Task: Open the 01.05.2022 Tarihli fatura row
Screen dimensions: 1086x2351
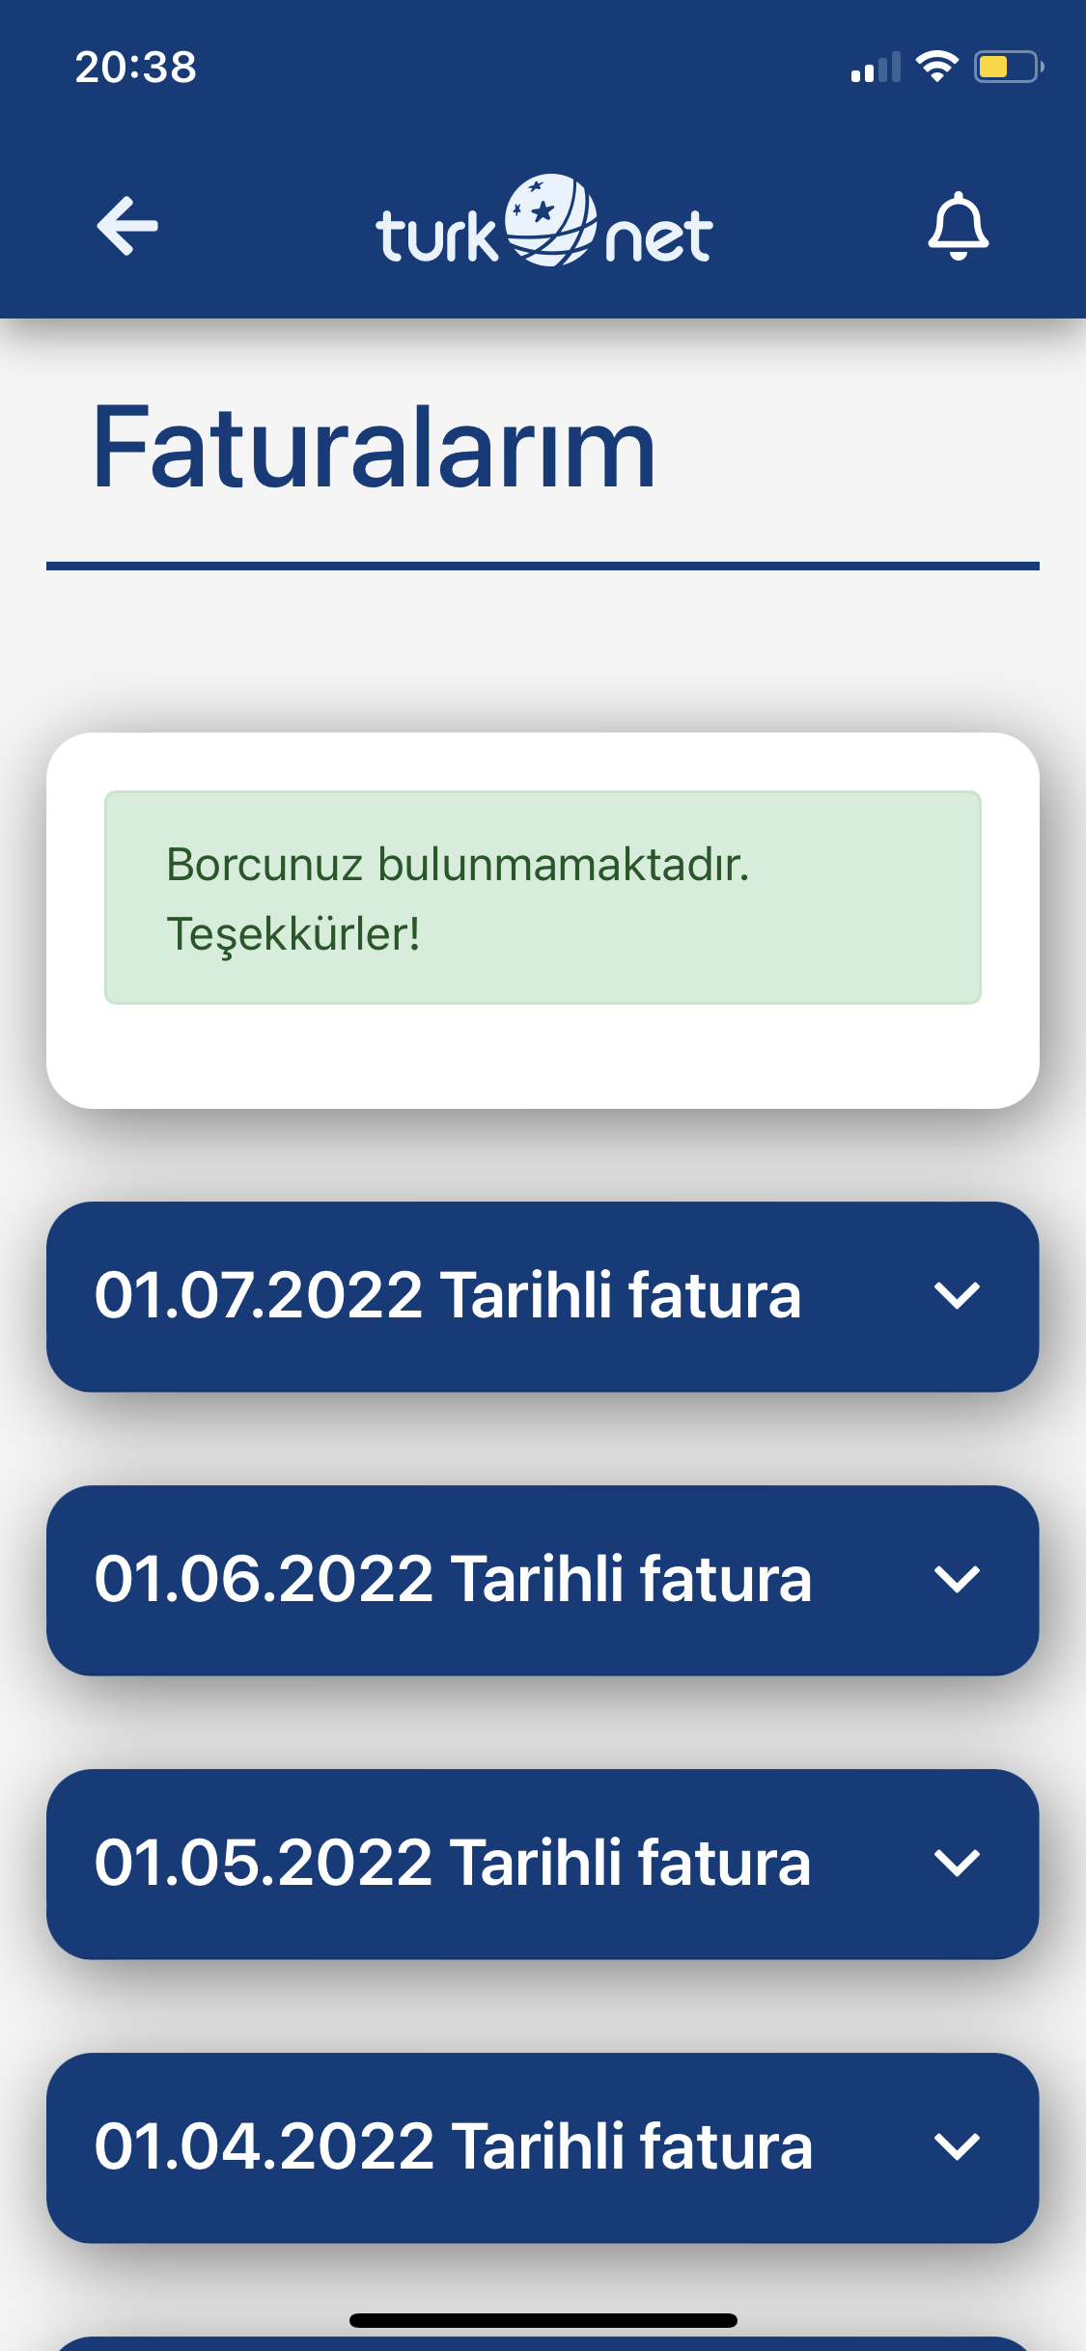Action: point(543,1864)
